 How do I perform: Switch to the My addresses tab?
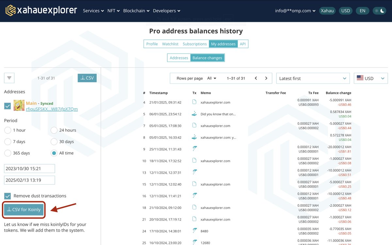[x=223, y=44]
